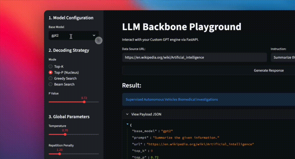Click the 1. Model Configuration heading
The width and height of the screenshot is (295, 159).
(x=71, y=18)
